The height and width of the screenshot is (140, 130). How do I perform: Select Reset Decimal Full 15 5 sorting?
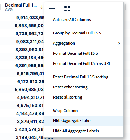tap(84, 77)
